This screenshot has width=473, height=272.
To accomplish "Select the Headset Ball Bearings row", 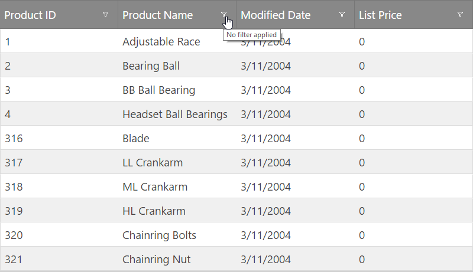I will [x=175, y=114].
